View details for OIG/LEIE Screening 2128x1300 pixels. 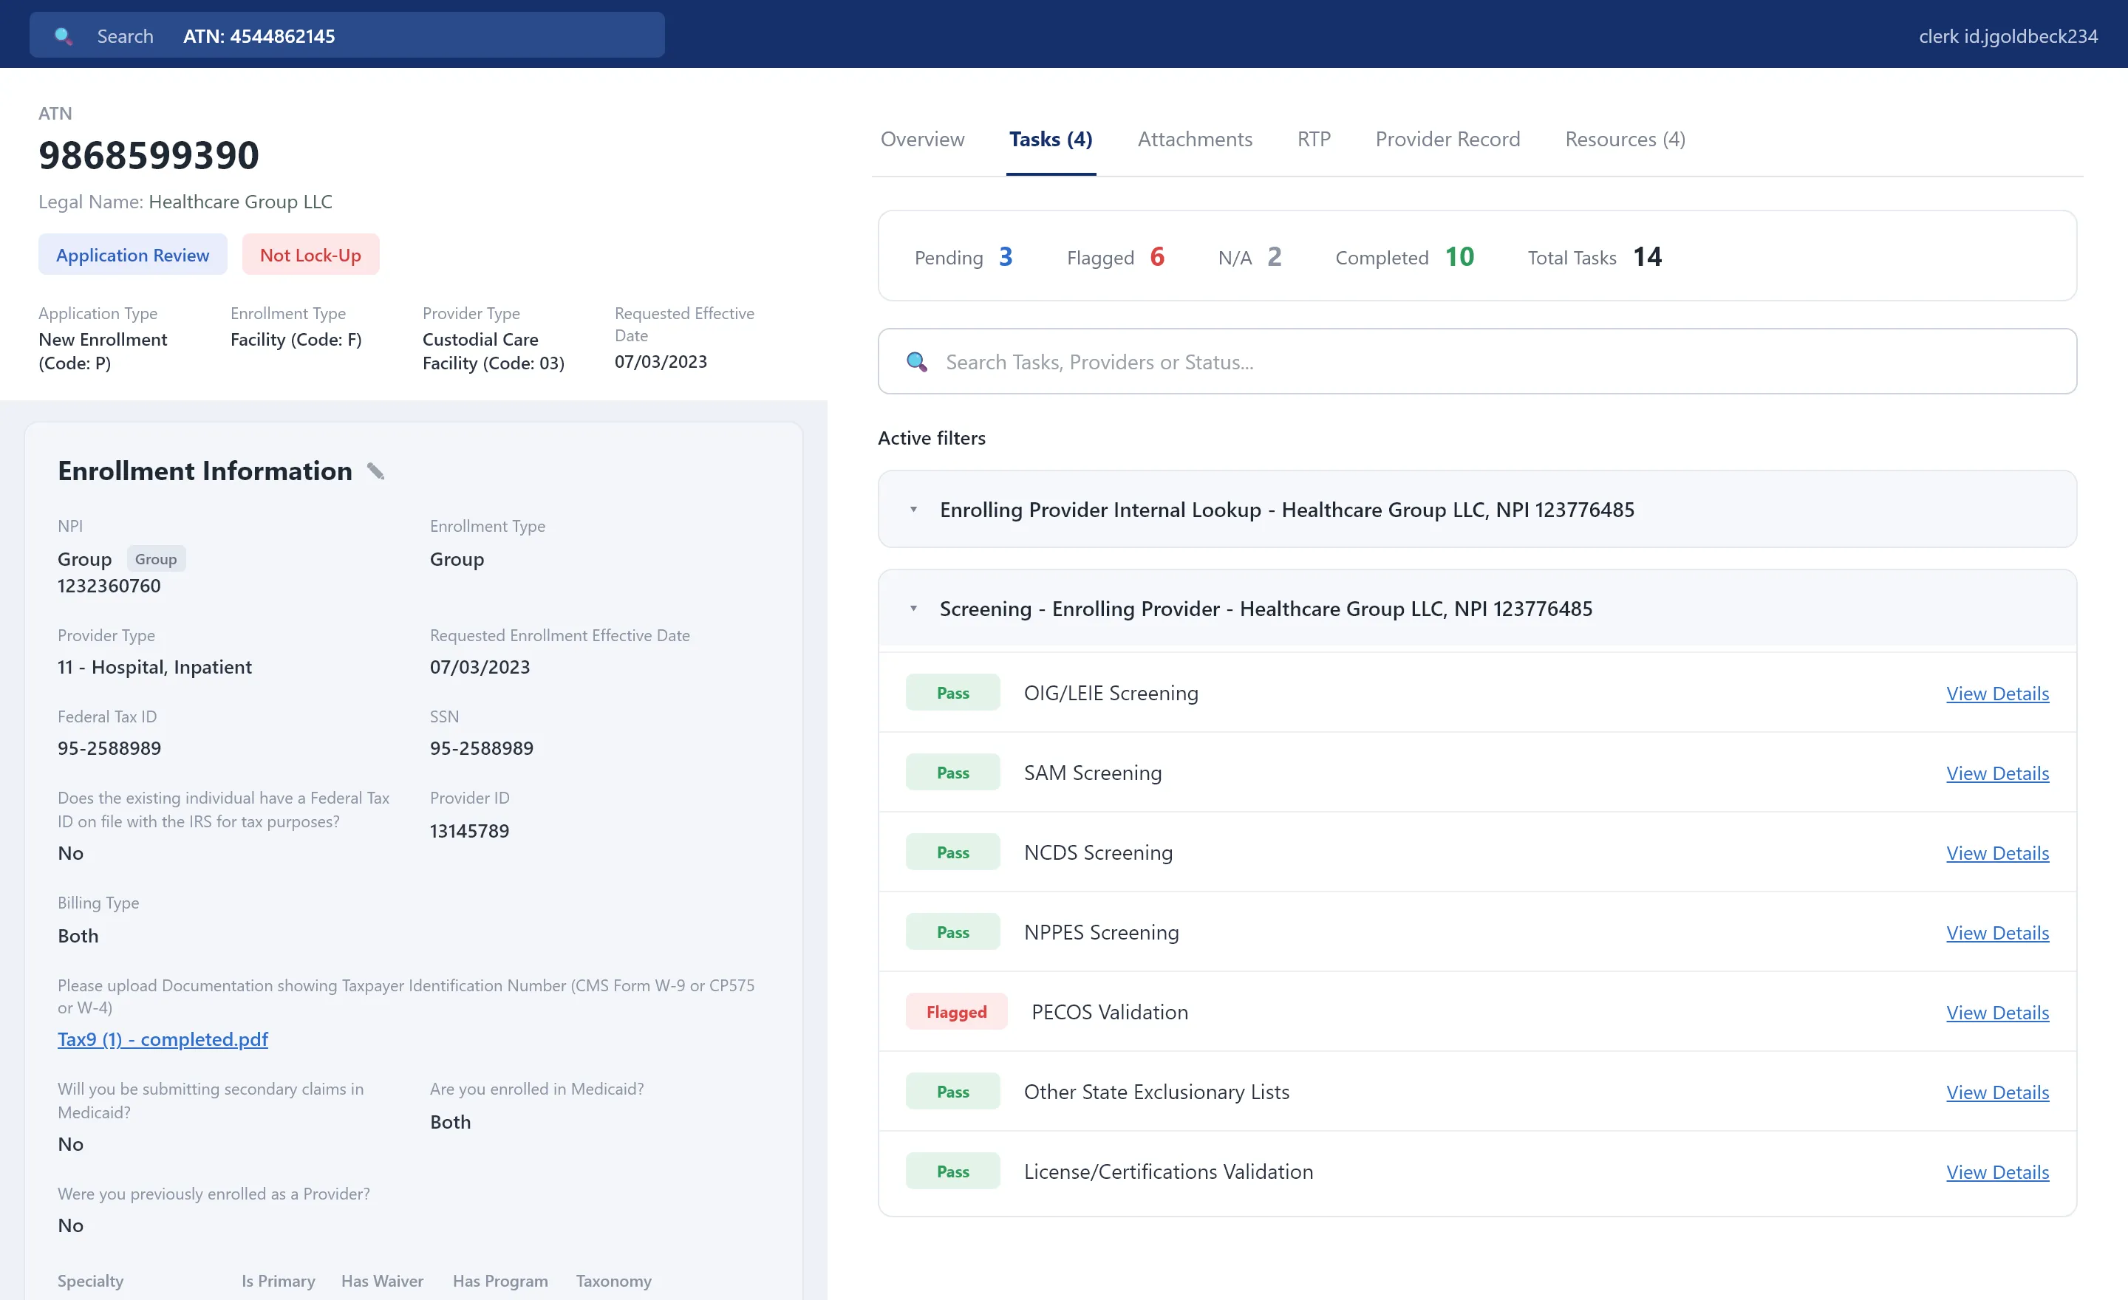(x=1996, y=693)
